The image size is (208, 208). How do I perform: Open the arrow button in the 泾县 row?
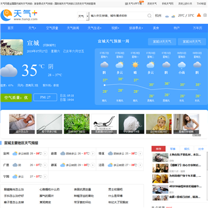coord(140,165)
